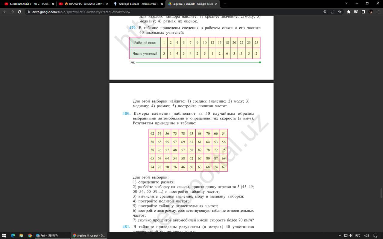Open network status tray icon
Viewport: 383px width, 239px height.
click(346, 235)
